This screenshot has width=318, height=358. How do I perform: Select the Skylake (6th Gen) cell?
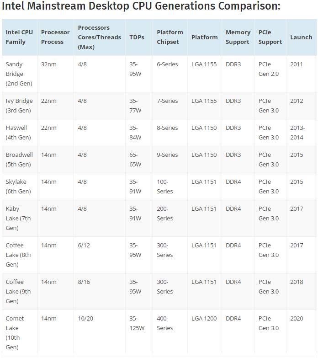pyautogui.click(x=19, y=187)
